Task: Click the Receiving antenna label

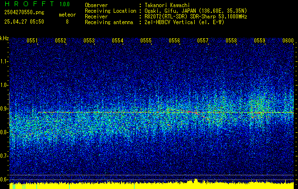Action: (x=109, y=22)
